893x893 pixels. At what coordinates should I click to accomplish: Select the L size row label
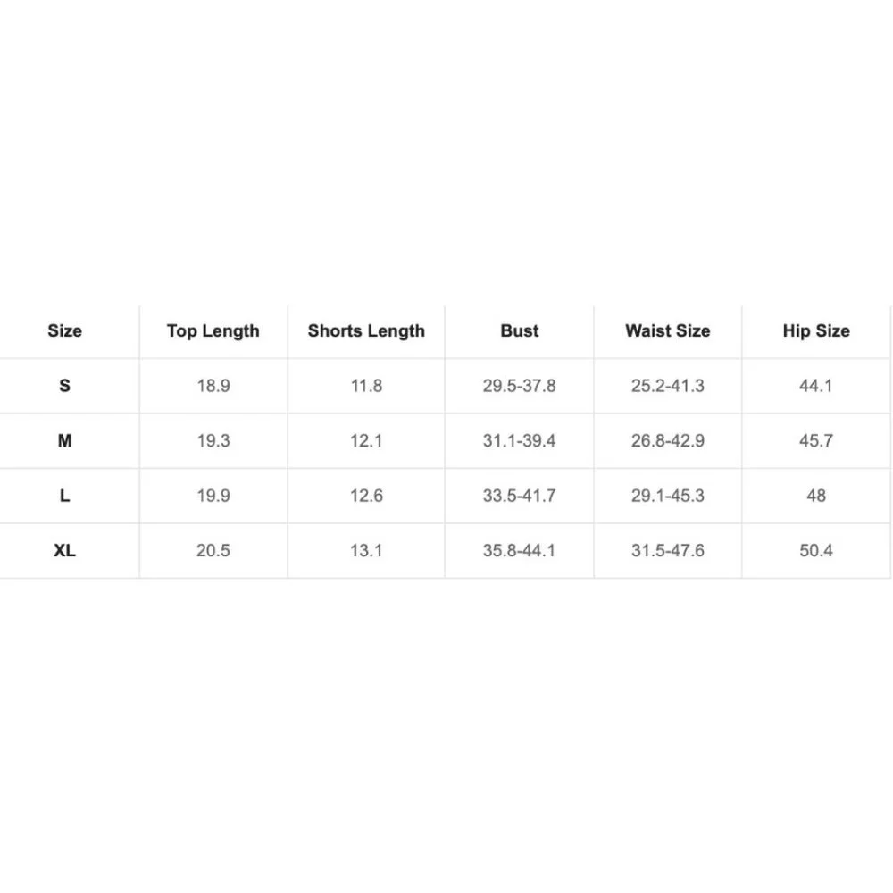[x=64, y=496]
